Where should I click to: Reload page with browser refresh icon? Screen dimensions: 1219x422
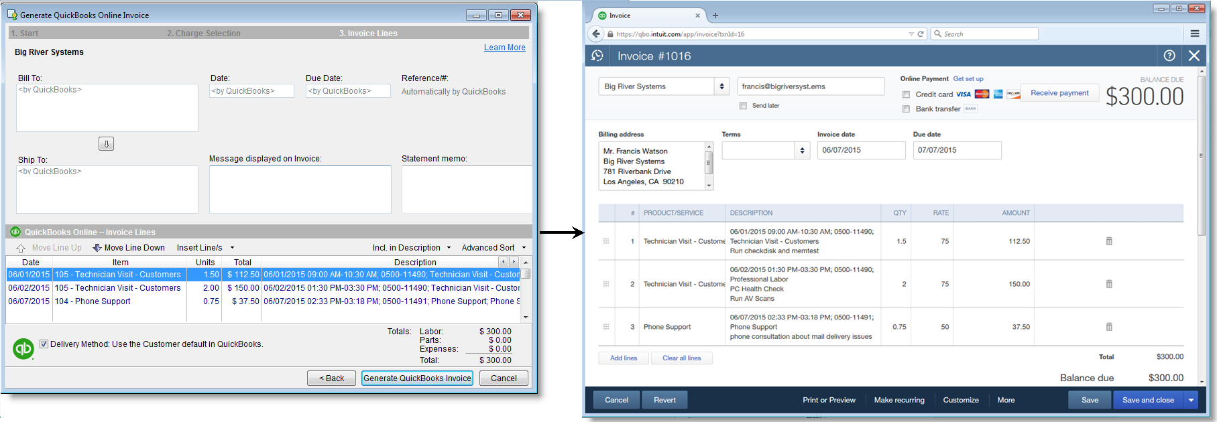pos(921,34)
